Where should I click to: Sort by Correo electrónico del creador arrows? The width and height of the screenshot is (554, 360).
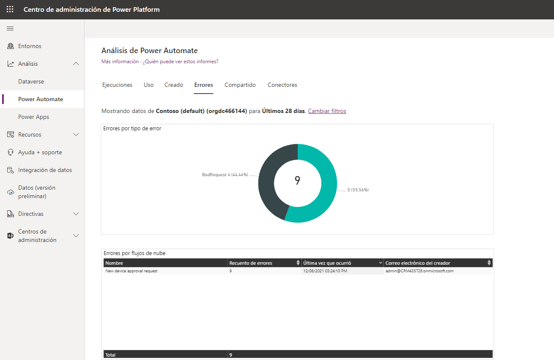coord(489,263)
